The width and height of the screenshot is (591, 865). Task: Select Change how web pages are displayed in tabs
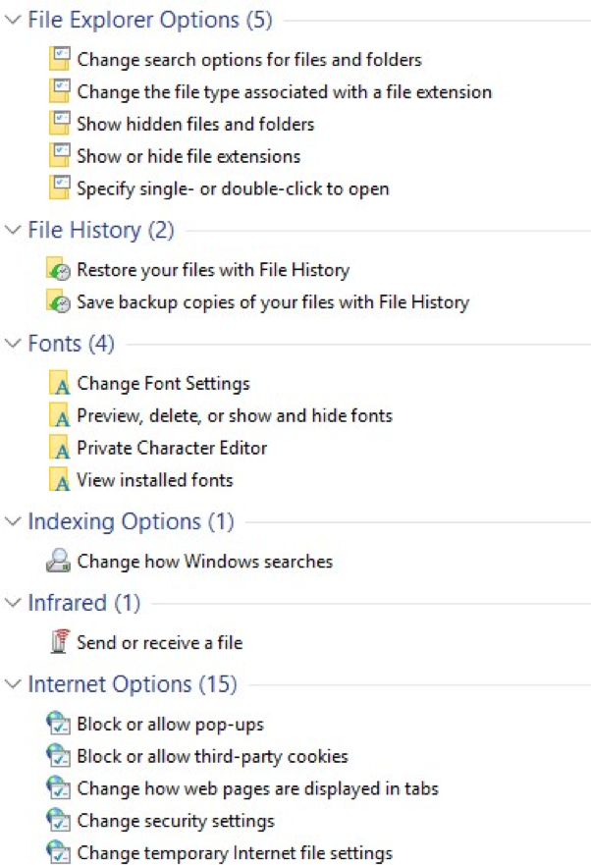coord(257,788)
